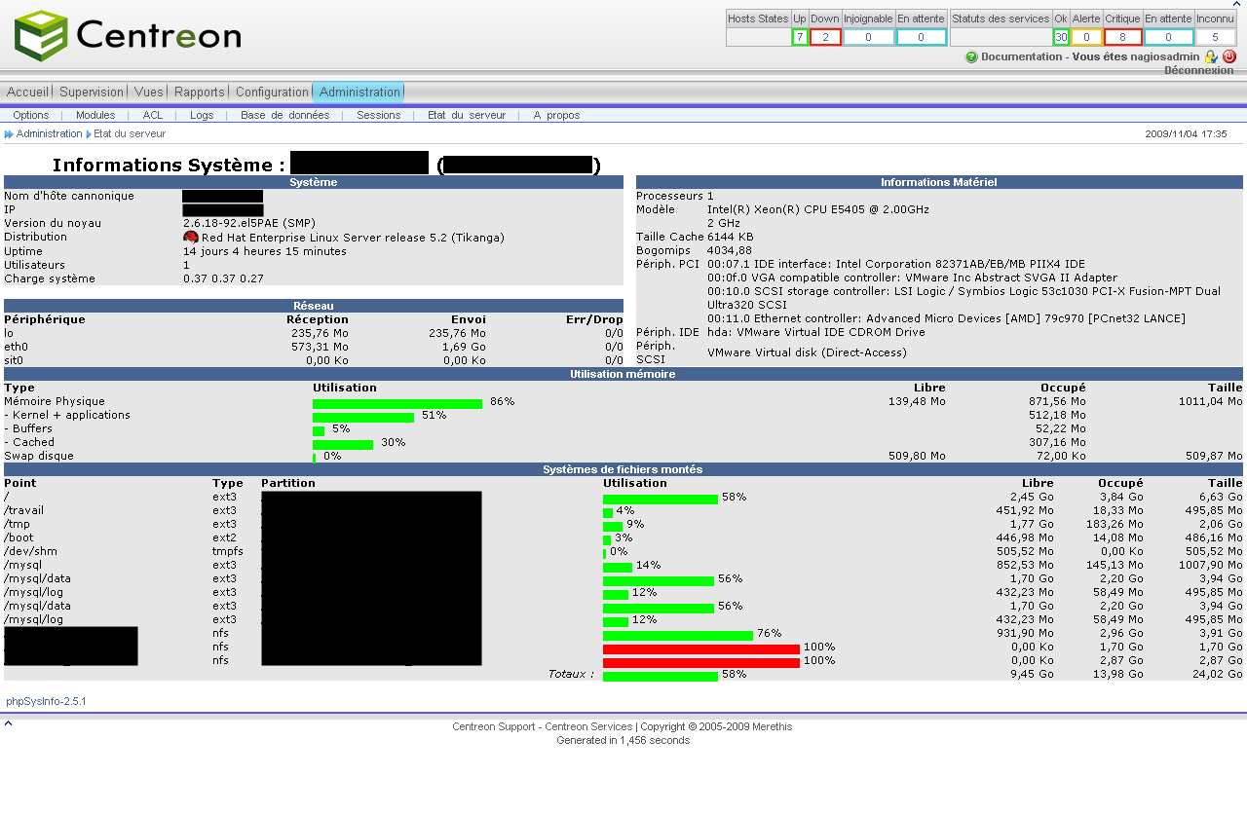
Task: Click the breadcrumb double-arrow icon before Administration
Action: click(9, 134)
